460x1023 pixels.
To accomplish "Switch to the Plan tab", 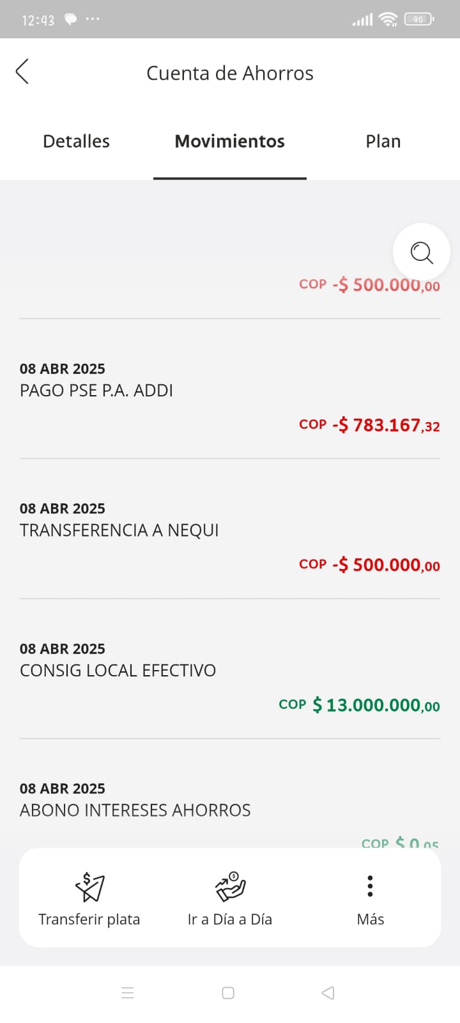I will pos(383,141).
